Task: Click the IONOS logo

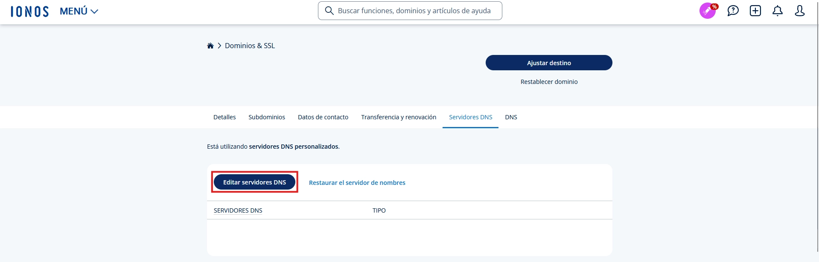Action: 29,12
